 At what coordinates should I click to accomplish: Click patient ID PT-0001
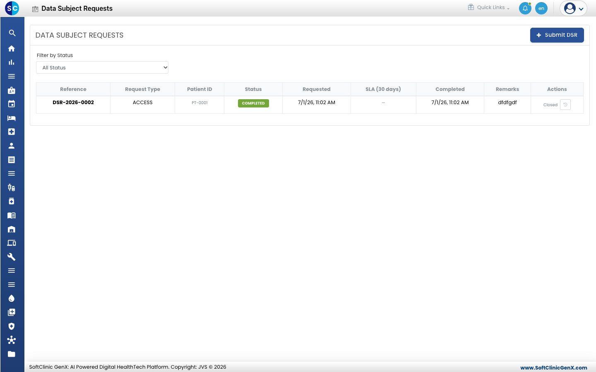click(x=199, y=103)
